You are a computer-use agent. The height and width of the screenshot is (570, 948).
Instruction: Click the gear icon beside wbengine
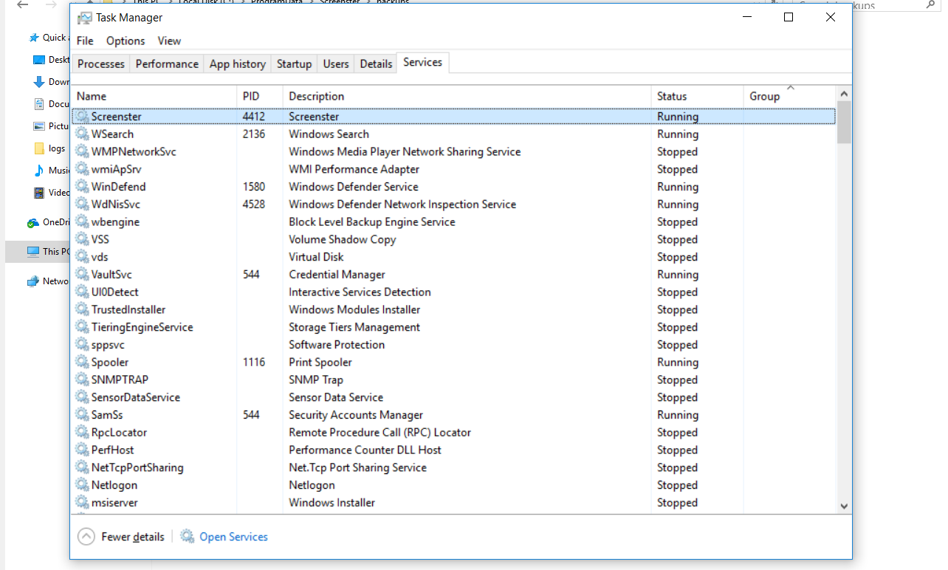[82, 222]
